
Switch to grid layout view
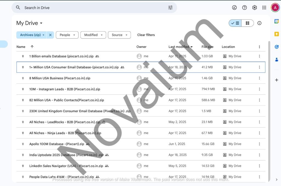click(x=248, y=23)
